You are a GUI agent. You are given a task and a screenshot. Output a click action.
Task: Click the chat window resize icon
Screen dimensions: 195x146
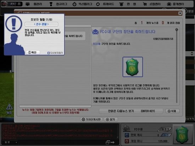coord(107,142)
